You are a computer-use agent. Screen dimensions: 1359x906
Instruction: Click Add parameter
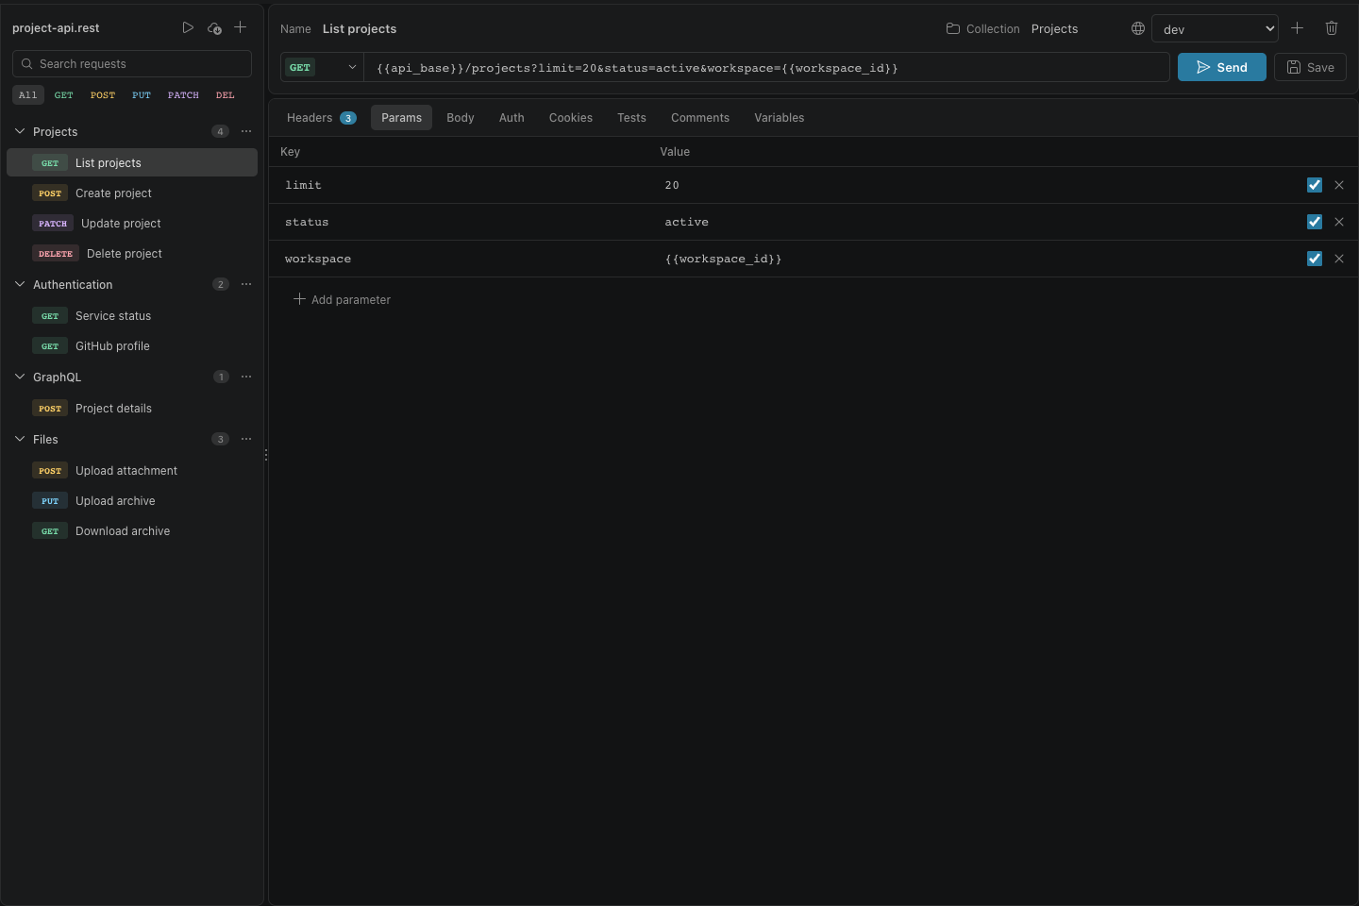click(342, 299)
